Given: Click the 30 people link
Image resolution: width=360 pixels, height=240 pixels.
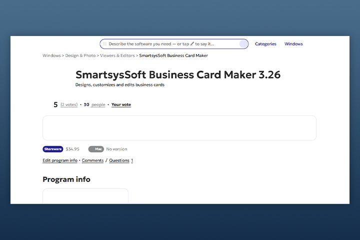Looking at the screenshot, I should [x=94, y=104].
